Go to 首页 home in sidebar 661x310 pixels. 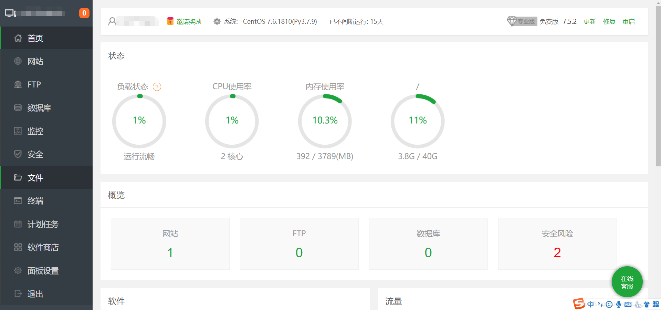[46, 38]
